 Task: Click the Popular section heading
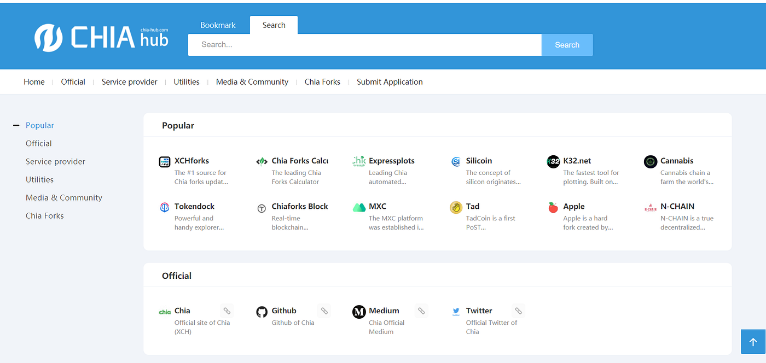pos(178,125)
